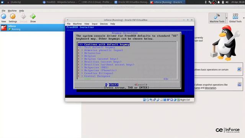The image size is (245, 138).
Task: Open network connections tray icon
Action: tap(210, 2)
